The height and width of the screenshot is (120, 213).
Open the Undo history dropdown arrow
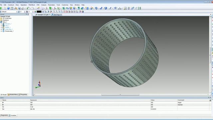30,8
